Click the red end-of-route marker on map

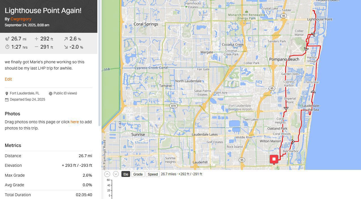[274, 159]
